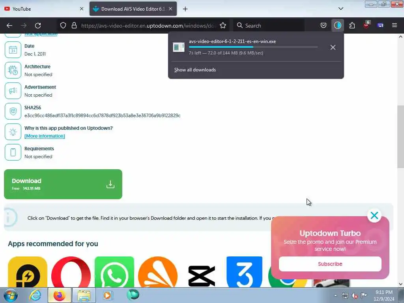Click the site security padlock icon
404x303 pixels.
[x=74, y=26]
